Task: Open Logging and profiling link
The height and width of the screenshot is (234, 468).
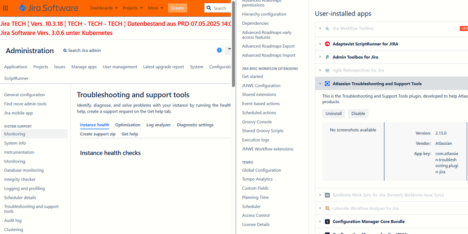Action: coord(24,188)
